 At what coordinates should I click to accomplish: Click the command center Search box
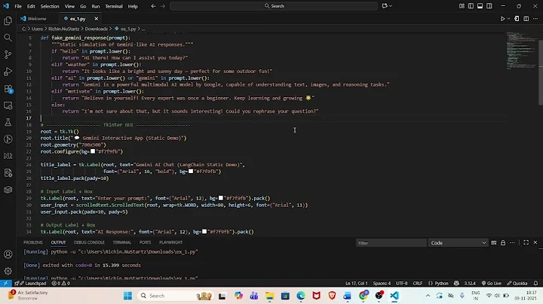[274, 6]
